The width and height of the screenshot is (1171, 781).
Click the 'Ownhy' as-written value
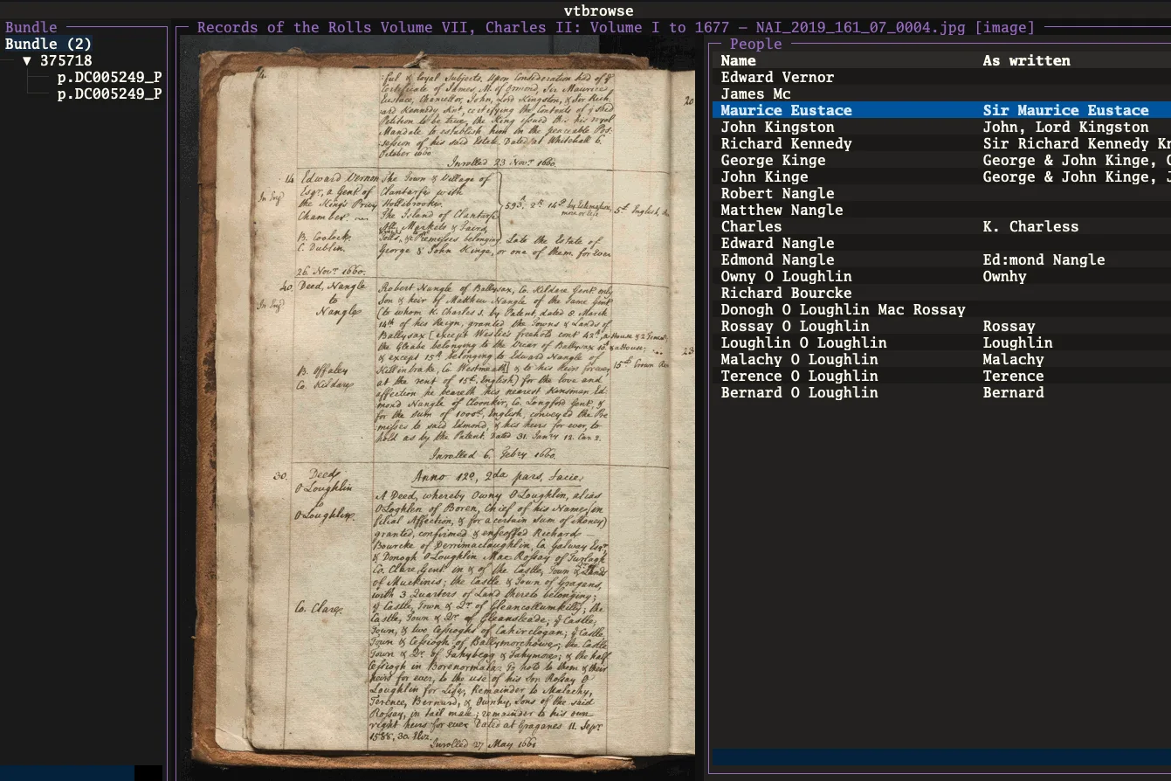[x=1004, y=276]
